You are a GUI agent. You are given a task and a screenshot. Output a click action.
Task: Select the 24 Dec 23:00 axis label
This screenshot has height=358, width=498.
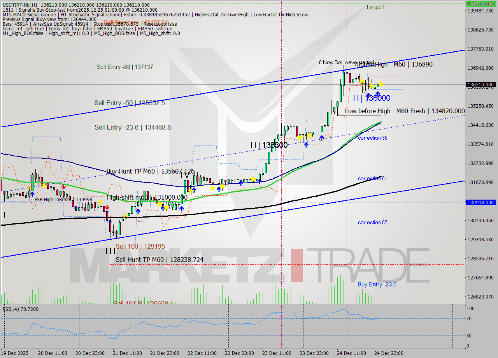(x=389, y=353)
